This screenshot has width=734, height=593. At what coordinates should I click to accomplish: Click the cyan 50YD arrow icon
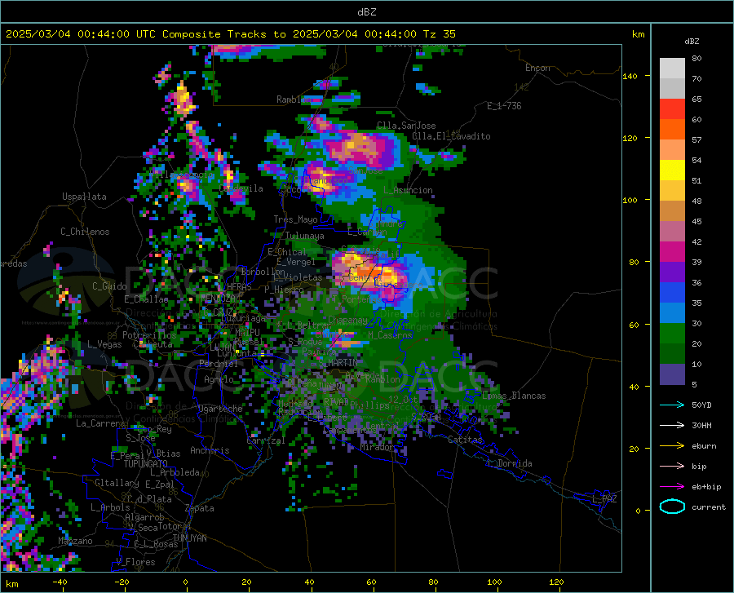point(672,405)
